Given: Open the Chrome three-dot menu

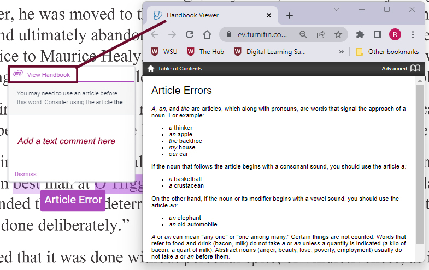Looking at the screenshot, I should pyautogui.click(x=413, y=34).
